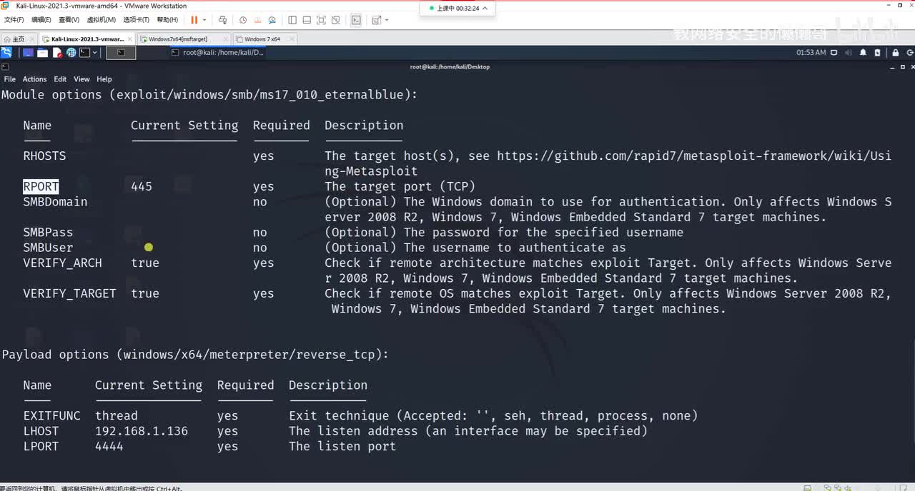915x491 pixels.
Task: Open the 选项卡(T) menu
Action: tap(137, 20)
